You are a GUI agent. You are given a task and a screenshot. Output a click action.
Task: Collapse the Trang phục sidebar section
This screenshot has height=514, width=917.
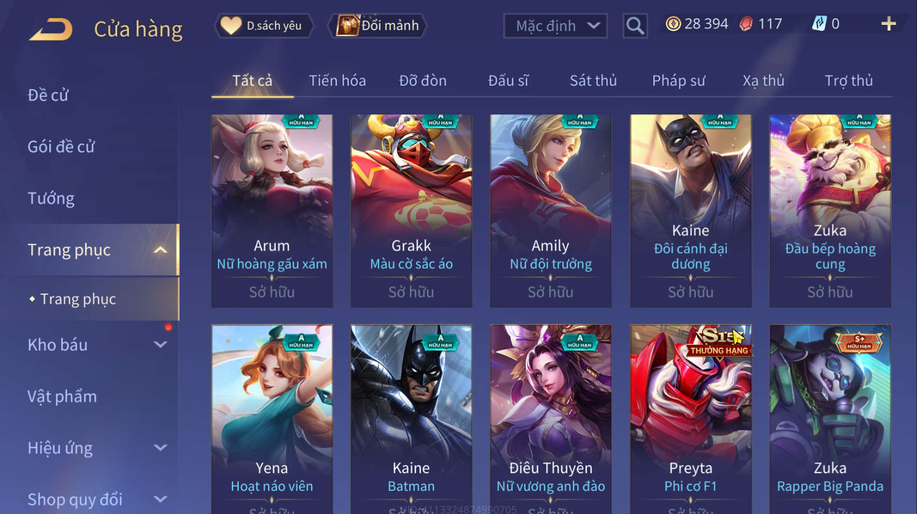click(161, 250)
